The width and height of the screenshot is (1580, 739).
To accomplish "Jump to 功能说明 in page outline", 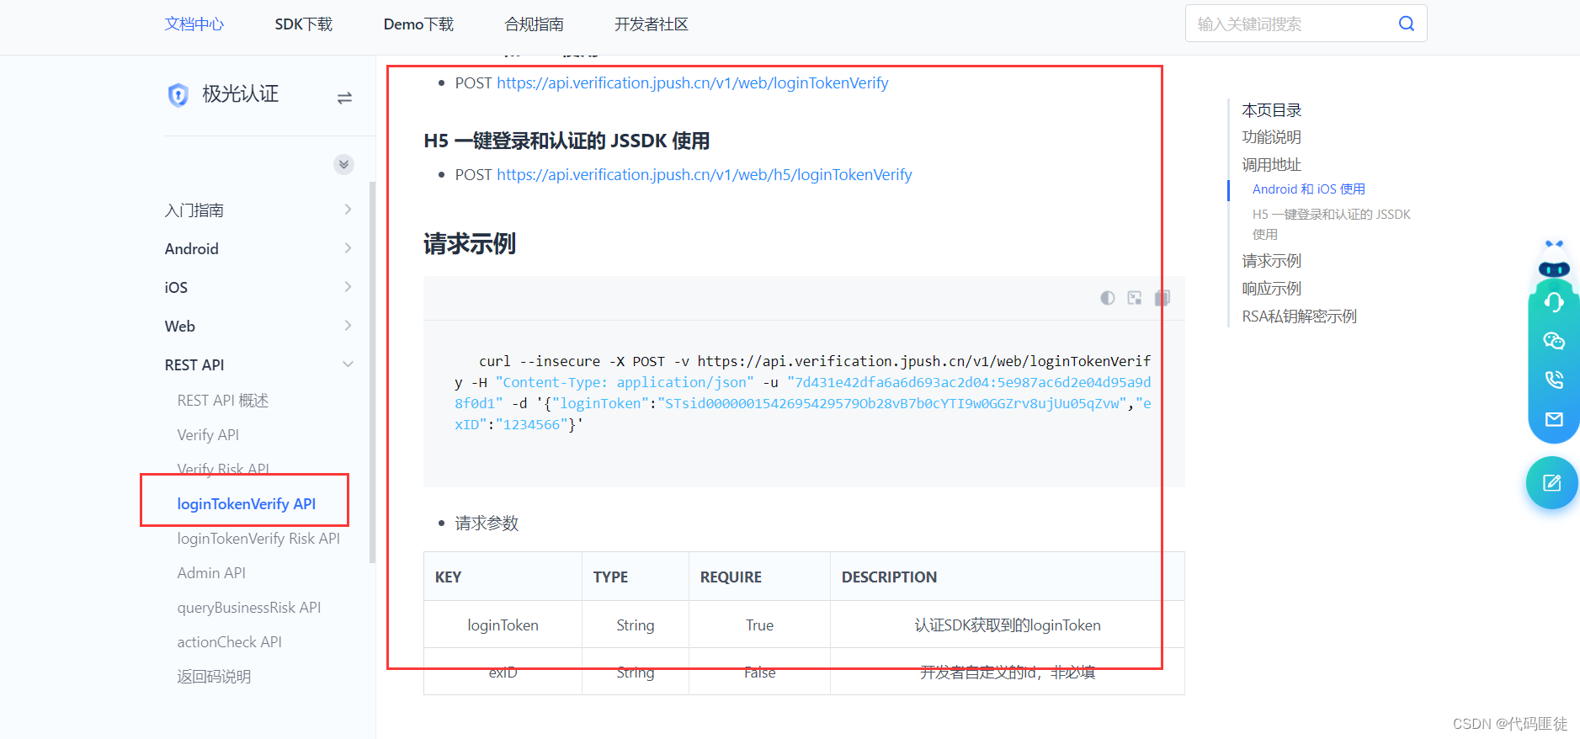I will [1272, 137].
